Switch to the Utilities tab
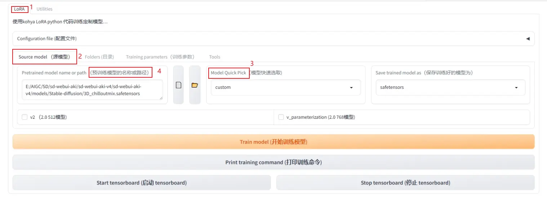 point(44,9)
